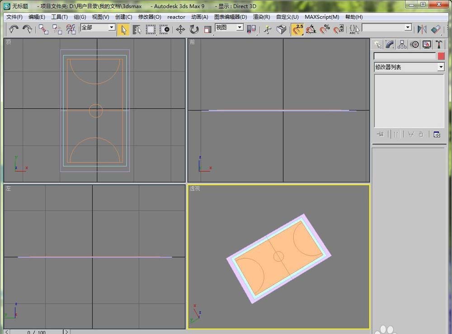Toggle Angle Snap
This screenshot has height=334, width=452.
tap(311, 29)
